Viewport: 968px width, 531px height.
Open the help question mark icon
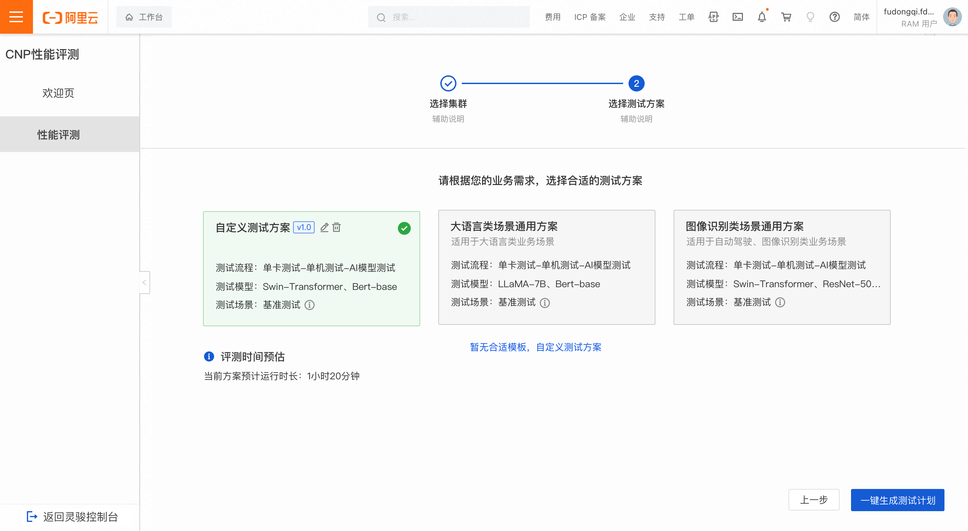834,17
